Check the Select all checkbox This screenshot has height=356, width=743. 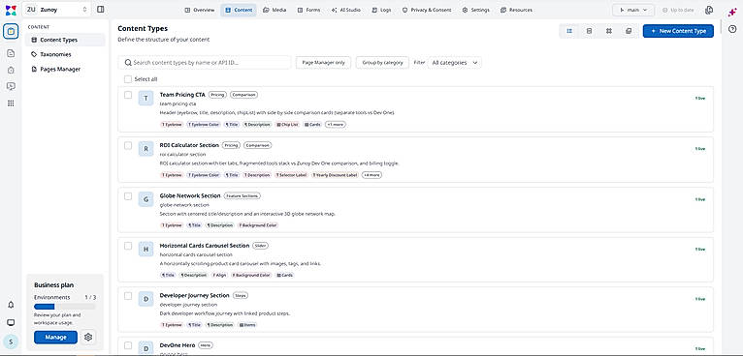(x=128, y=79)
